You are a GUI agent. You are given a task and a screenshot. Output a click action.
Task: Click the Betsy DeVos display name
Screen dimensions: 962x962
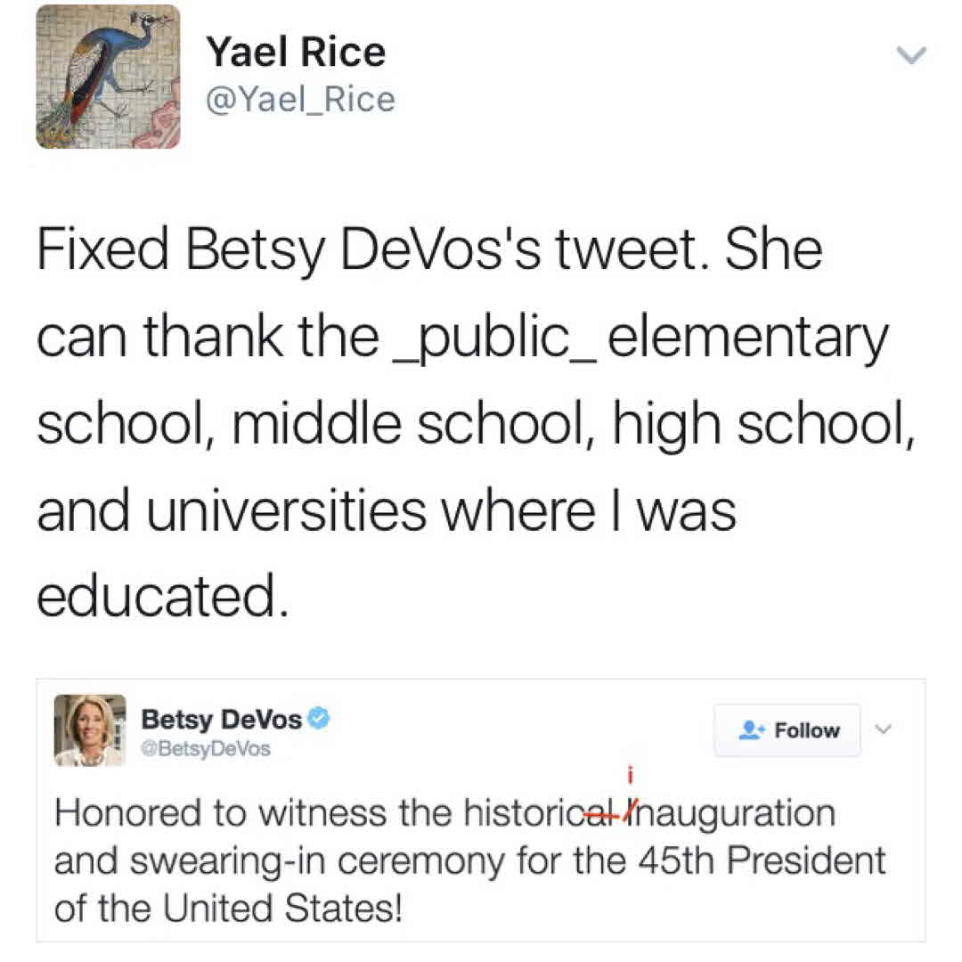[x=222, y=718]
